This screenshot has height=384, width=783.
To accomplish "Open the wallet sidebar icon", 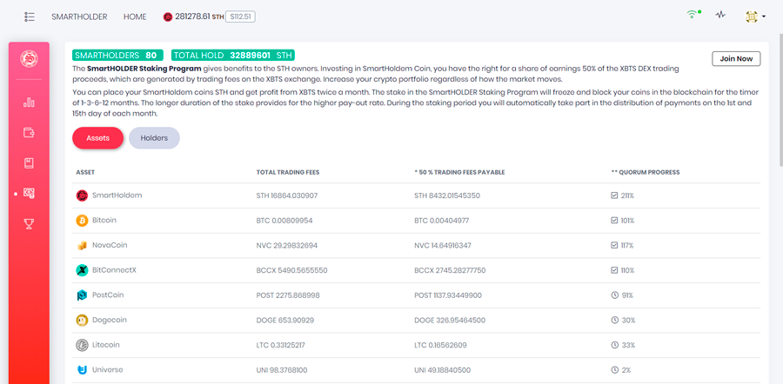I will (29, 133).
